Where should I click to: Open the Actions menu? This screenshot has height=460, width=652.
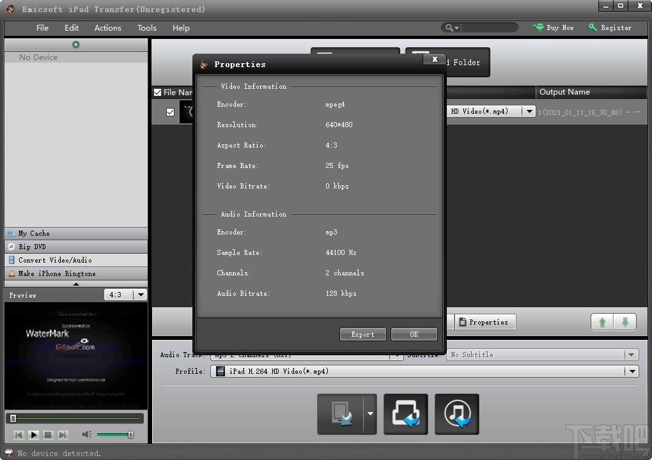pos(107,28)
